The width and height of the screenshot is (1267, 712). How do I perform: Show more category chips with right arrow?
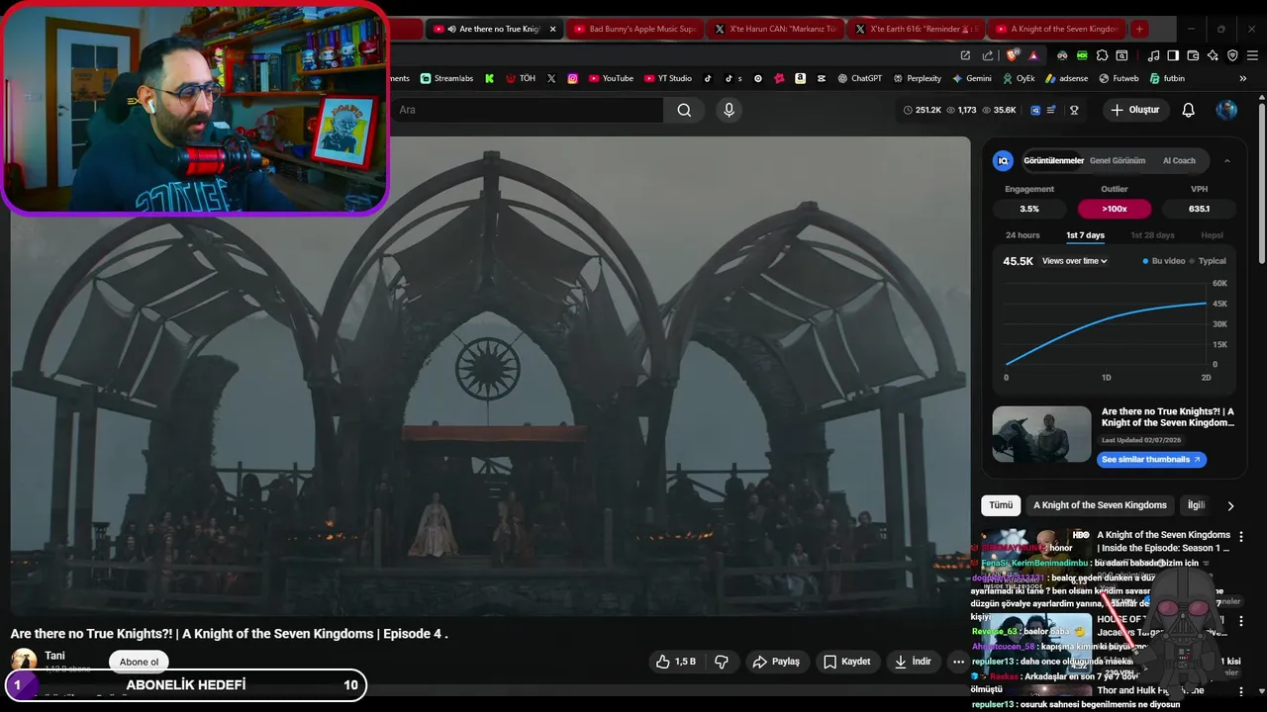coord(1230,505)
